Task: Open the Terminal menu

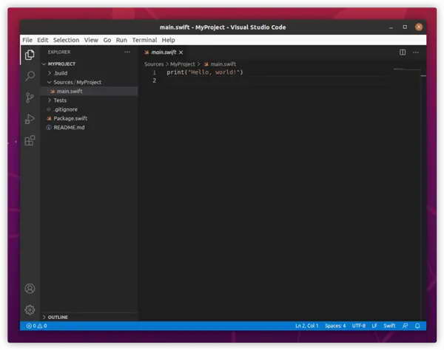Action: (144, 40)
